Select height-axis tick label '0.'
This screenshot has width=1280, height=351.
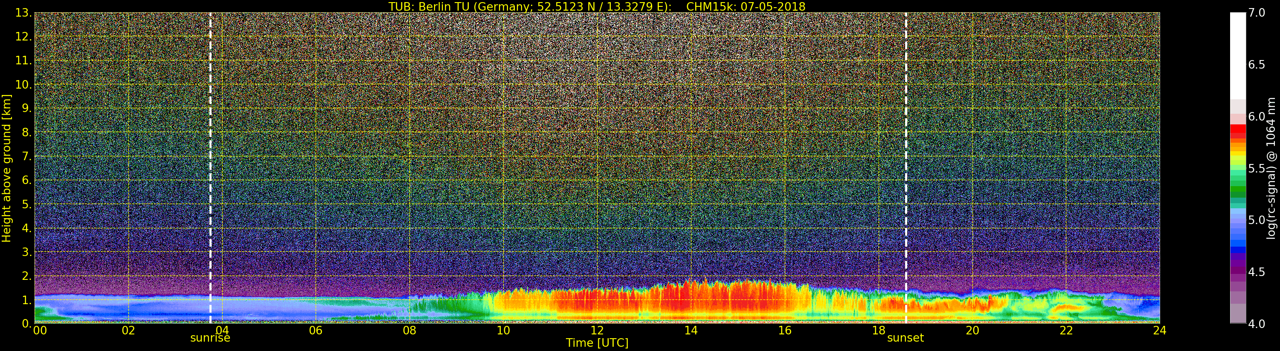point(27,323)
